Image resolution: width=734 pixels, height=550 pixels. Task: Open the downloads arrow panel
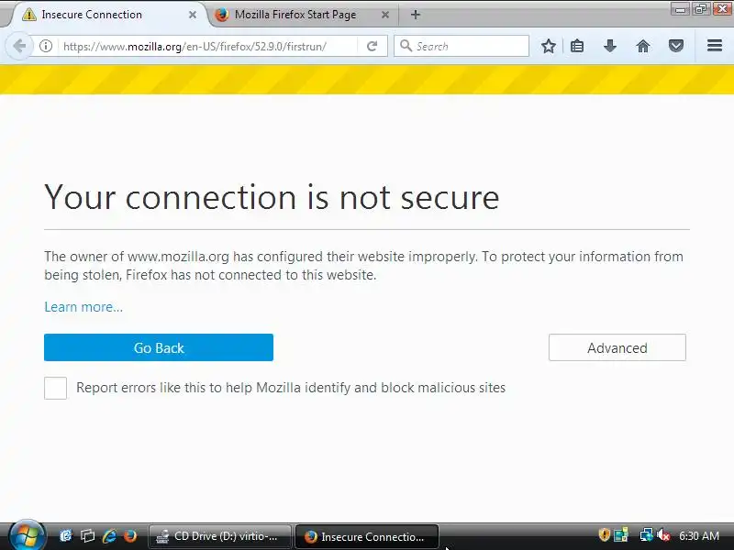(609, 46)
